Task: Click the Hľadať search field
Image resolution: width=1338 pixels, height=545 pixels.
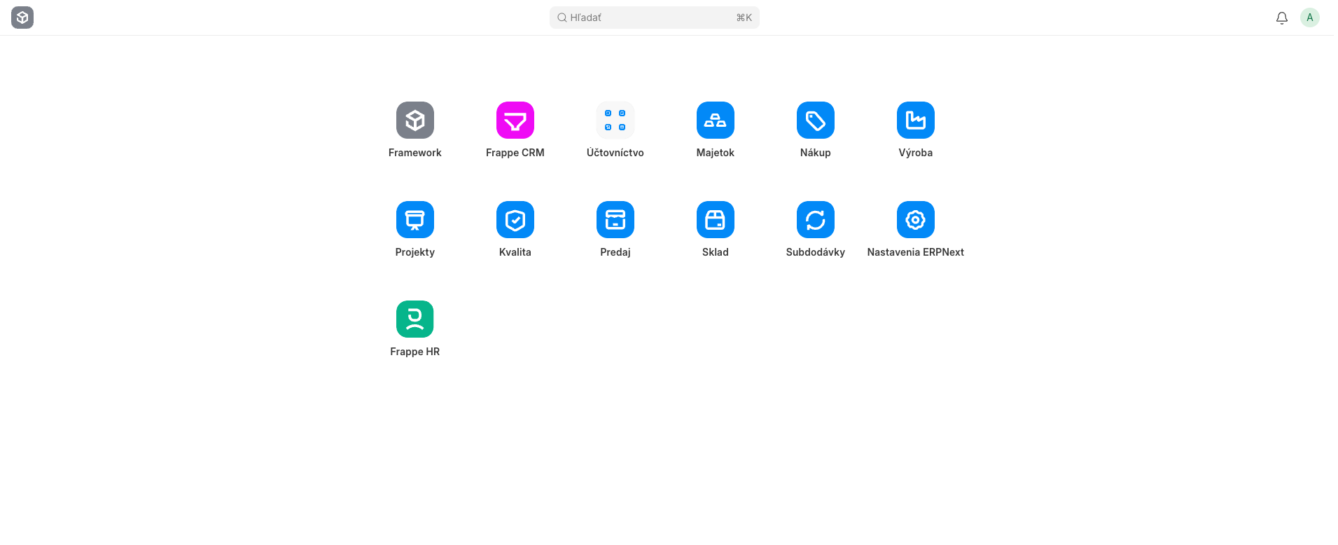Action: pyautogui.click(x=651, y=18)
